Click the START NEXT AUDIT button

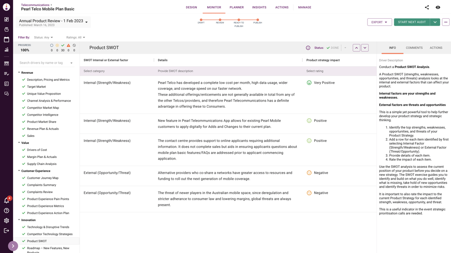(413, 22)
